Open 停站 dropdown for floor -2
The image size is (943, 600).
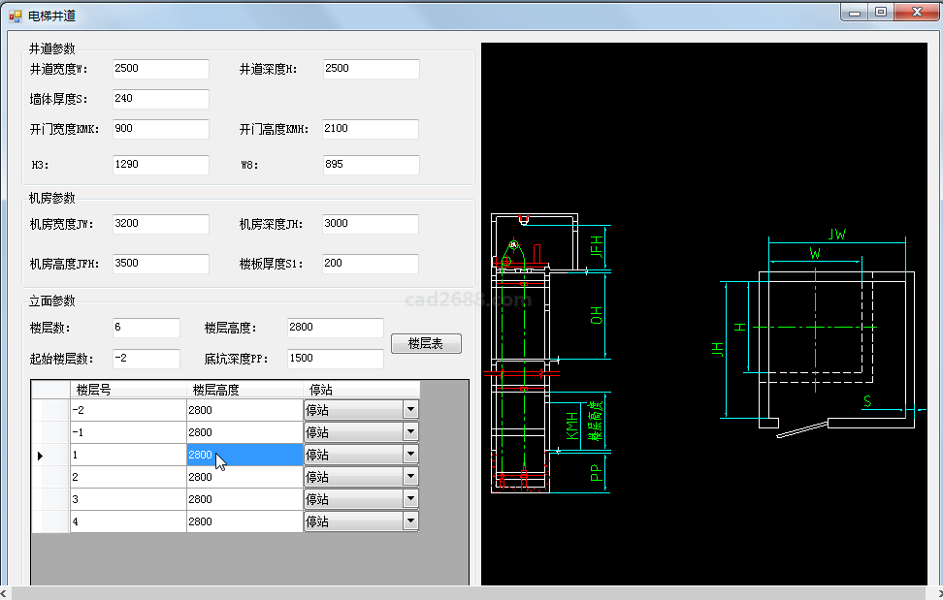tap(410, 410)
